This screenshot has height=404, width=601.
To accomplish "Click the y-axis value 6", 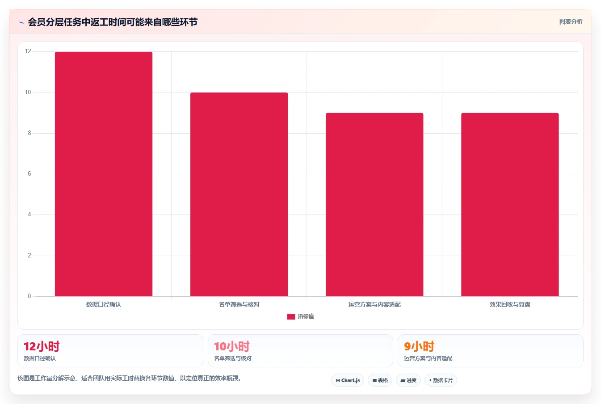I will tap(29, 174).
